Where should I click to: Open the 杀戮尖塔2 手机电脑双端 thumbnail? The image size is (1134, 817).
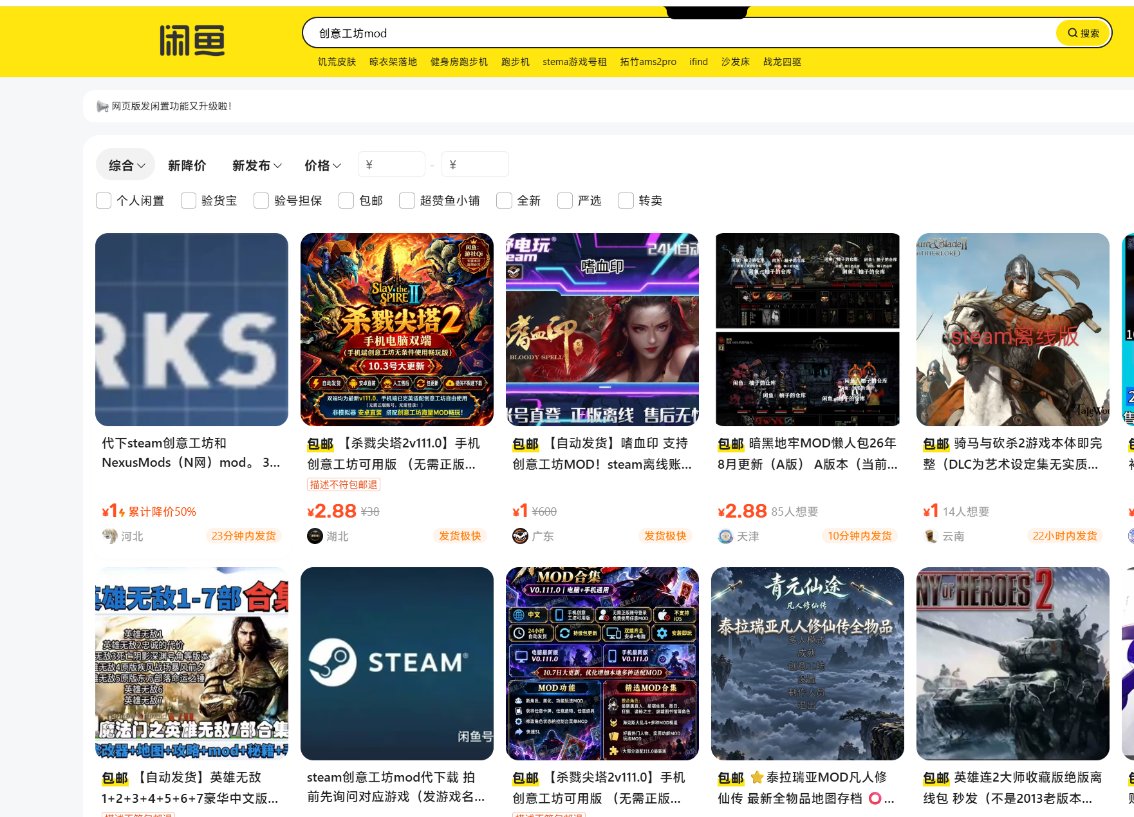point(397,330)
